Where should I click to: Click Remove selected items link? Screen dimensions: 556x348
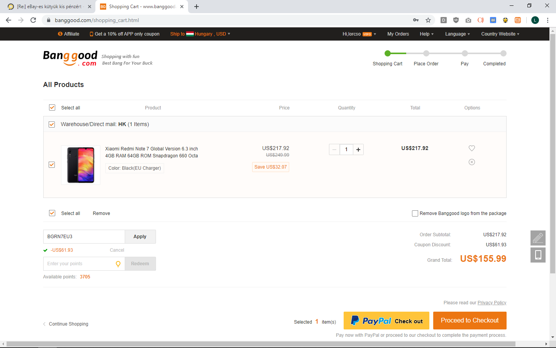(102, 213)
